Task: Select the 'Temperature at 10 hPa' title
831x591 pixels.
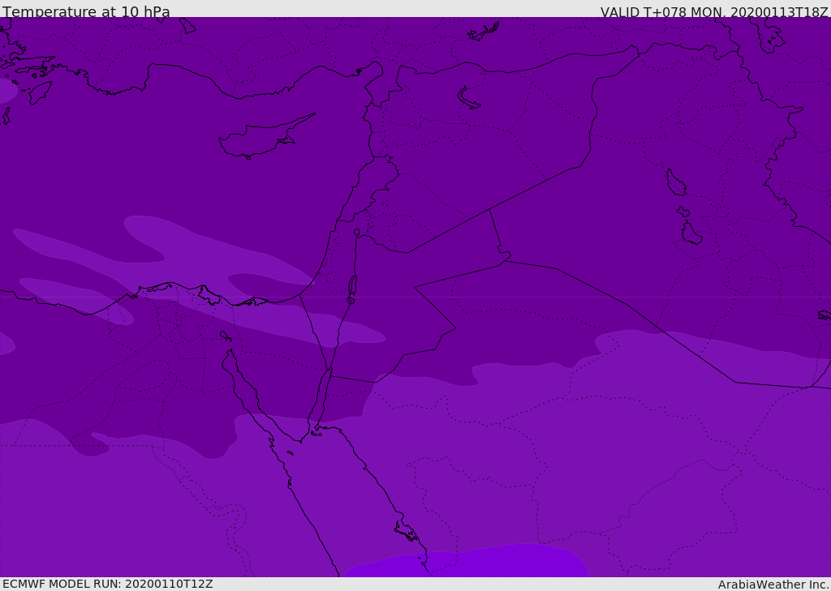Action: coord(86,11)
